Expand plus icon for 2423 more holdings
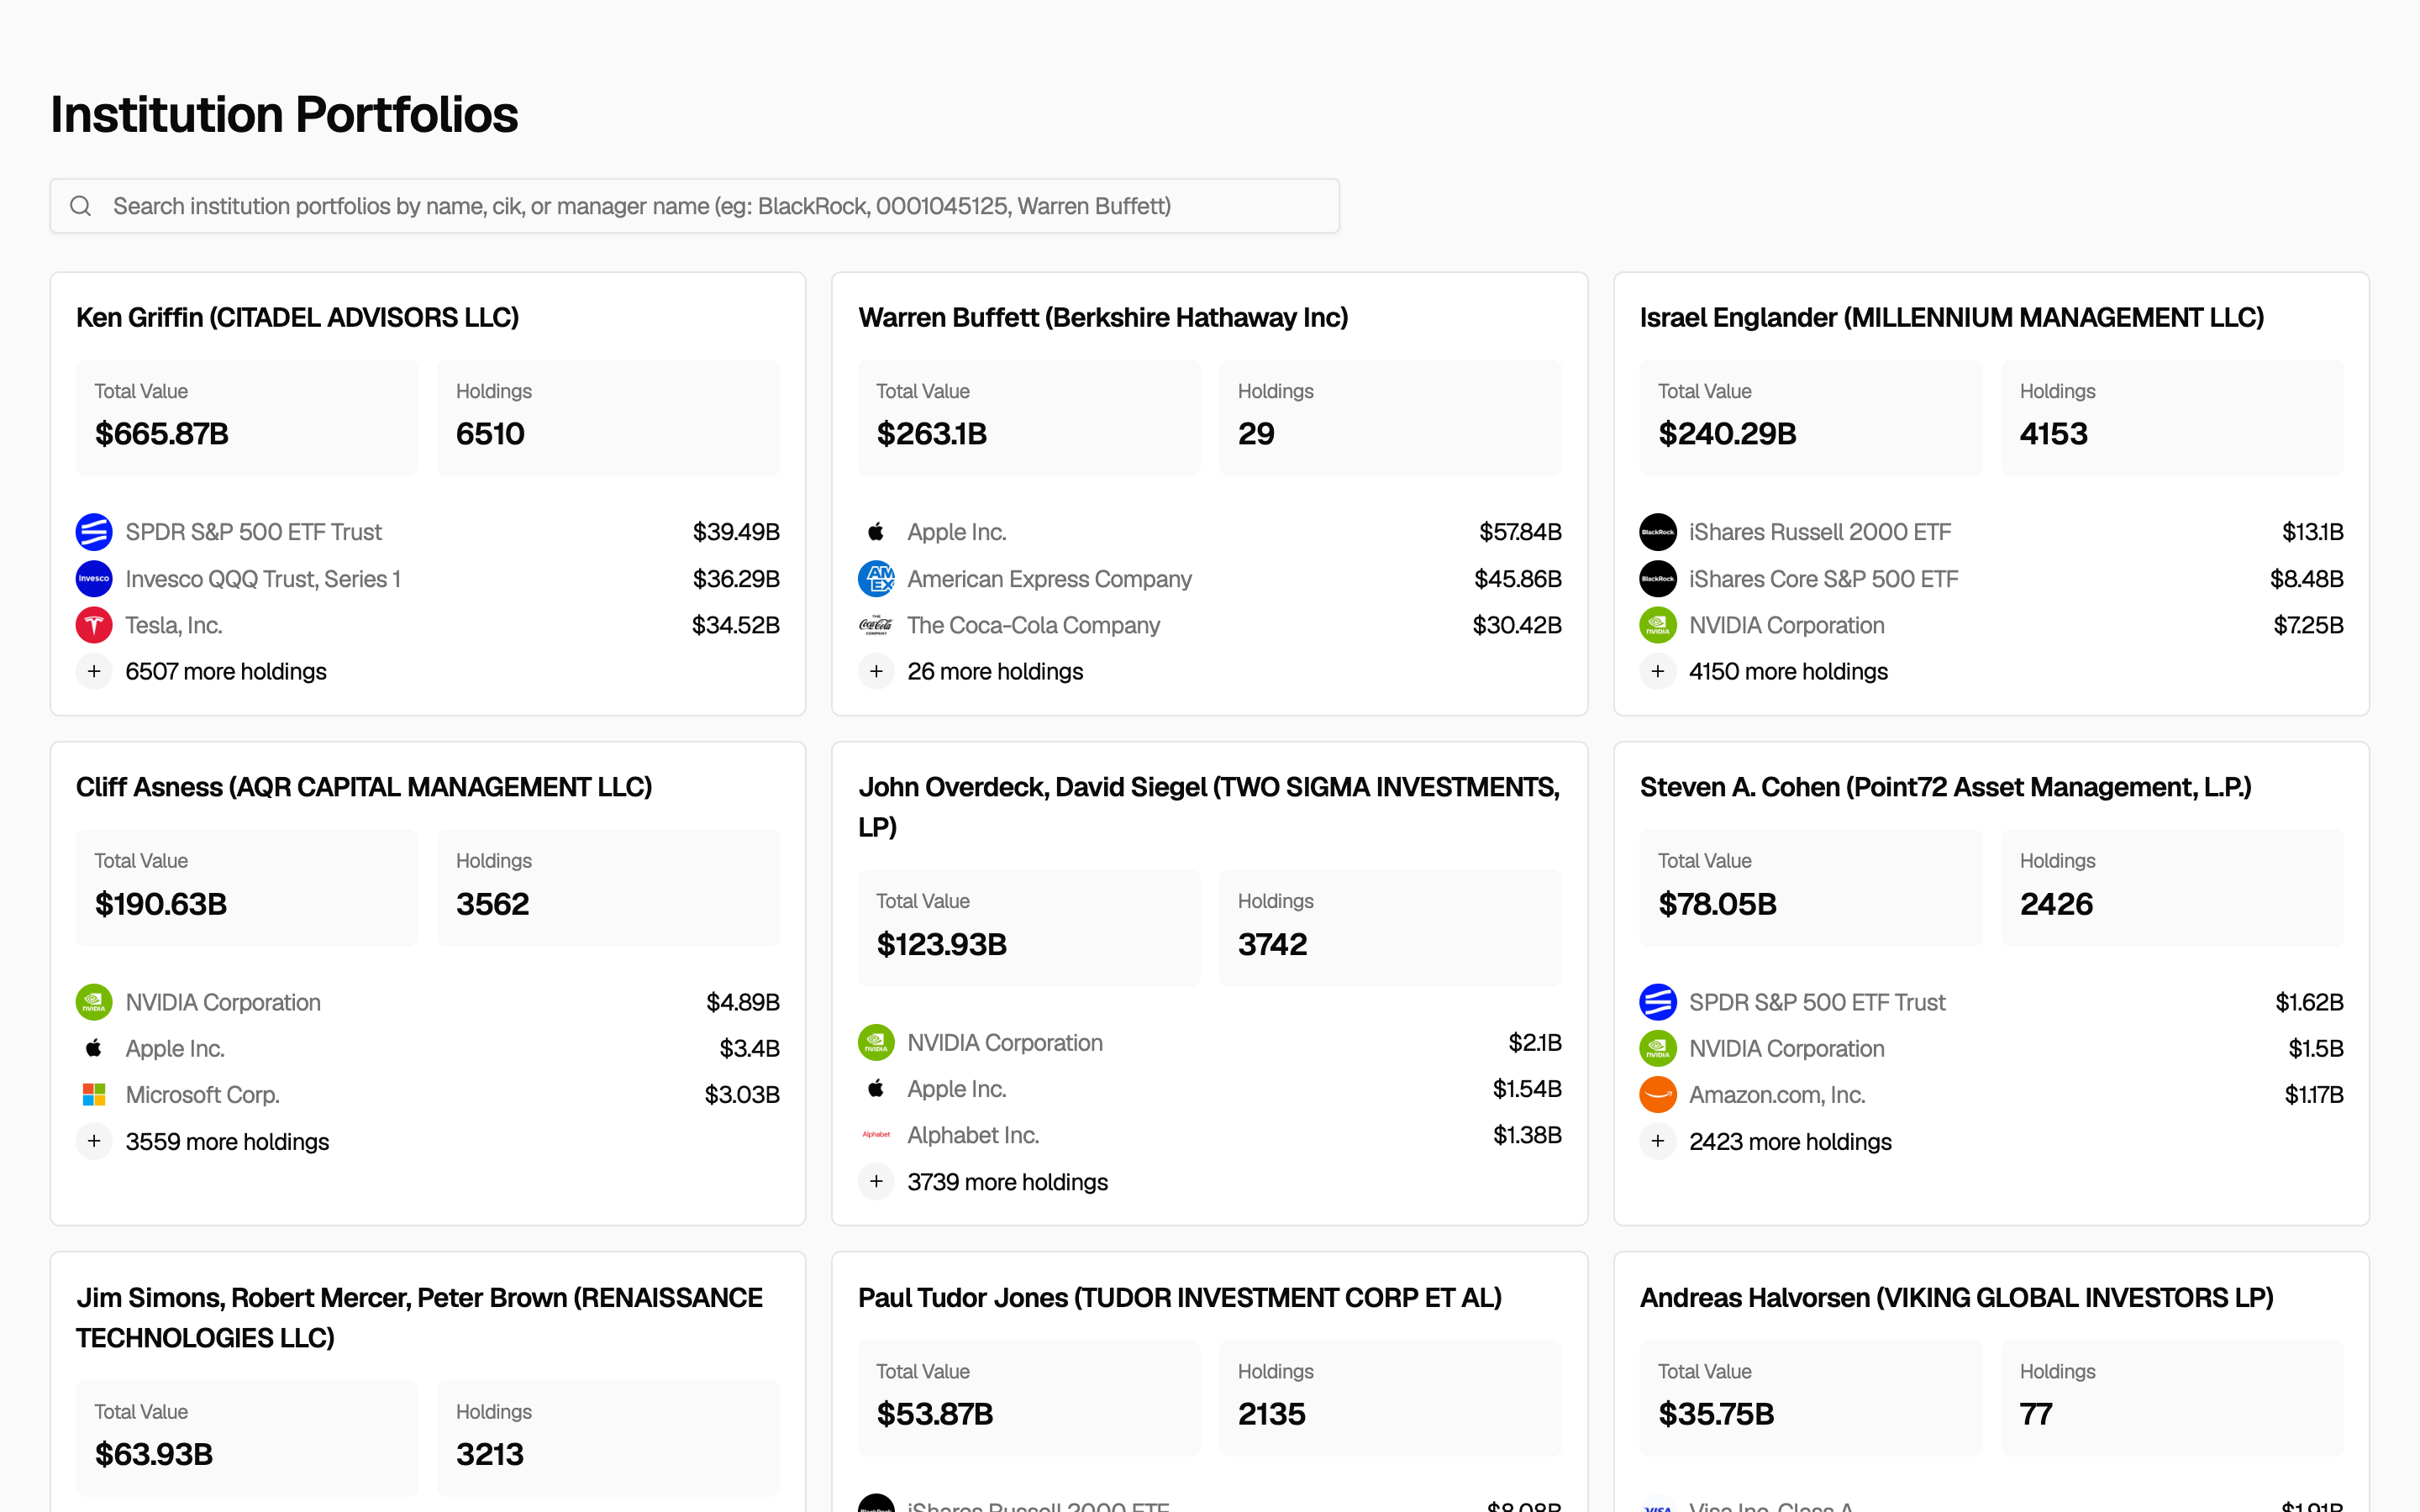This screenshot has width=2420, height=1512. 1658,1142
